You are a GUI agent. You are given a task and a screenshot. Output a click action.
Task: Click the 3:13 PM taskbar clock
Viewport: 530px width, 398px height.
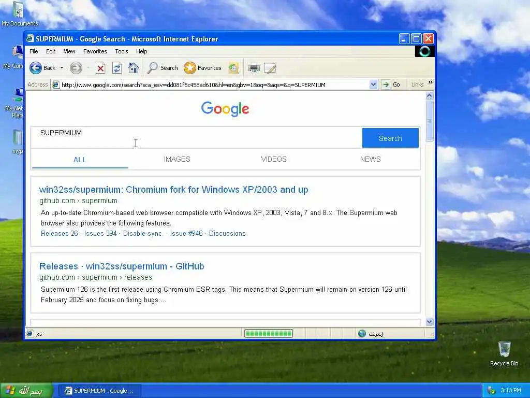pos(511,391)
